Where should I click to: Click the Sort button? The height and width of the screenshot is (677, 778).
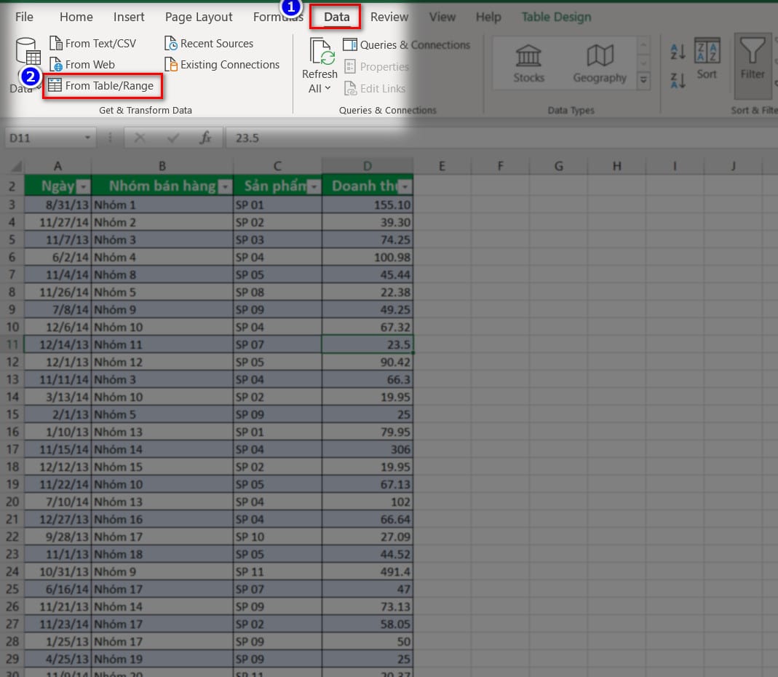point(707,60)
